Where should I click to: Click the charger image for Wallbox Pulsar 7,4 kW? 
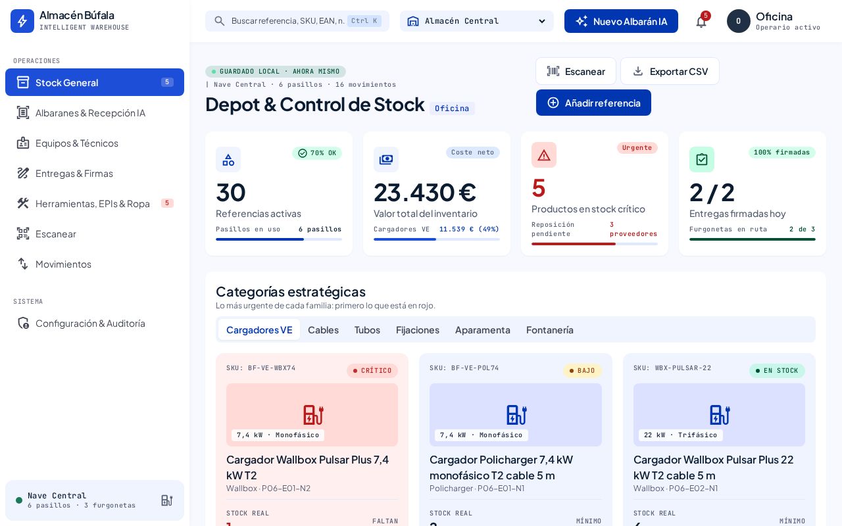coord(312,415)
